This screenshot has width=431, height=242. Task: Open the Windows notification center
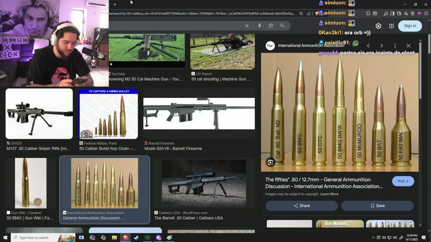[x=424, y=238]
